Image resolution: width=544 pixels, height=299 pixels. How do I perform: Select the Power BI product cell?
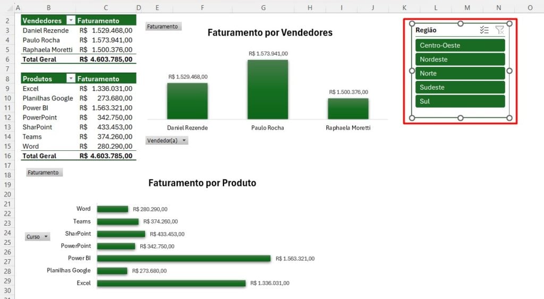click(x=48, y=108)
